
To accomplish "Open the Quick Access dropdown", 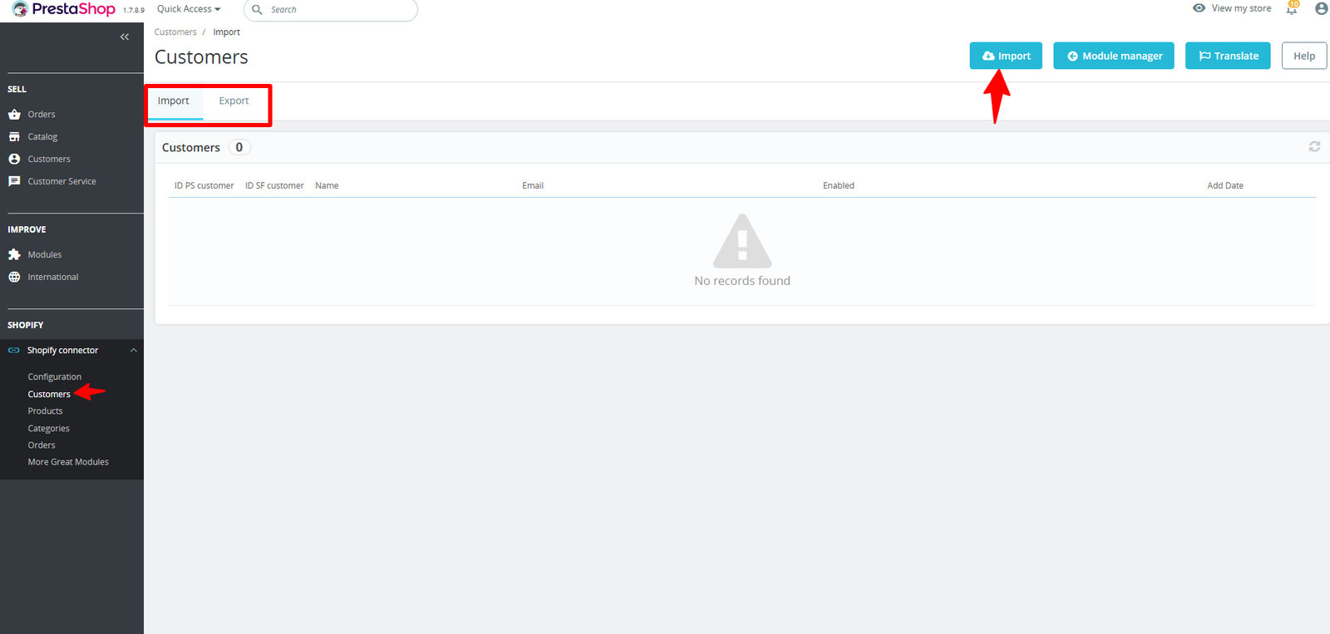I will coord(189,9).
